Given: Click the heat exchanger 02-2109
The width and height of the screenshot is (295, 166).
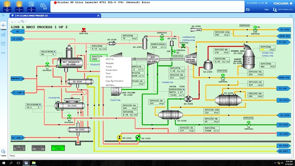Looking at the screenshot, I should pyautogui.click(x=228, y=100).
